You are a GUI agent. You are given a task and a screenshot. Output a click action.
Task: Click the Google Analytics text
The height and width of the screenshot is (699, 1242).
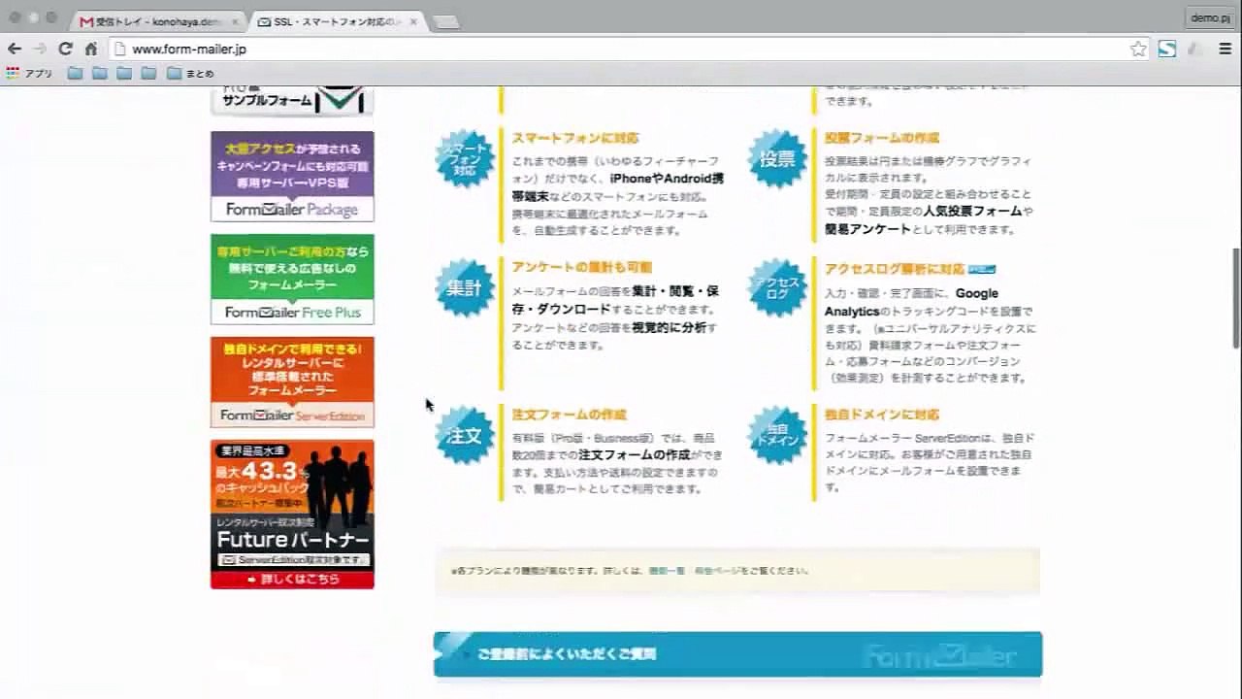point(911,302)
